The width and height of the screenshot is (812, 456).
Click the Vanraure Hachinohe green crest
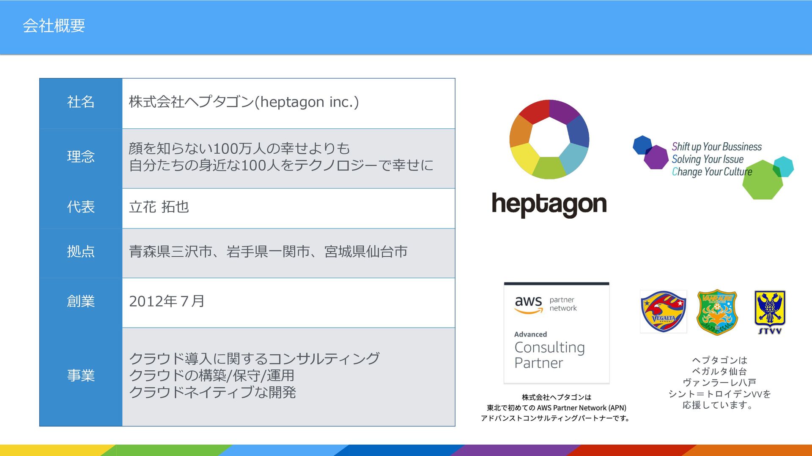click(x=717, y=312)
